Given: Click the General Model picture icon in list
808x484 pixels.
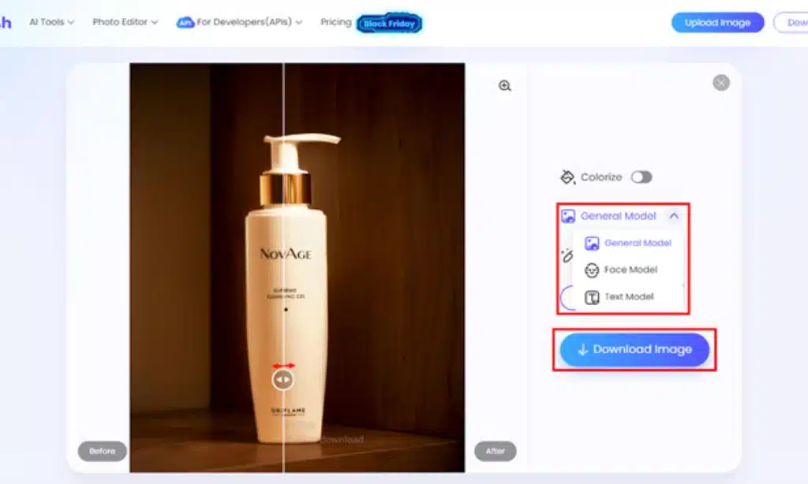Looking at the screenshot, I should coord(592,244).
